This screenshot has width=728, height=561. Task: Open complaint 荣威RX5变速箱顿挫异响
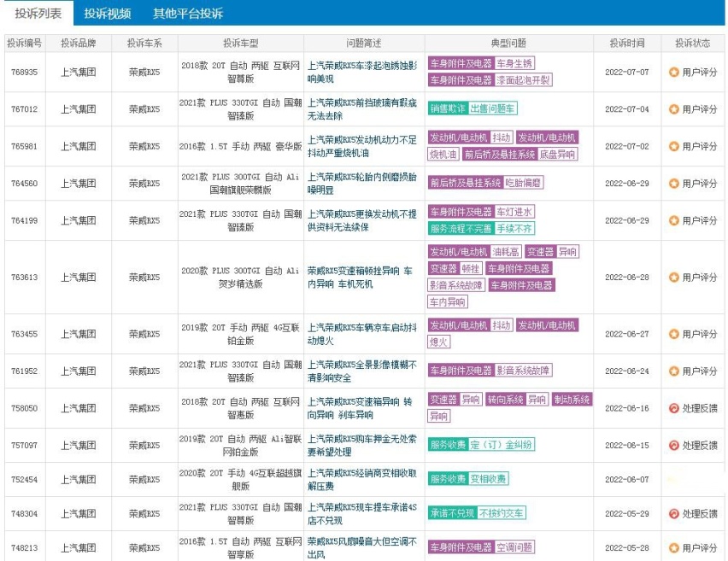(x=360, y=277)
